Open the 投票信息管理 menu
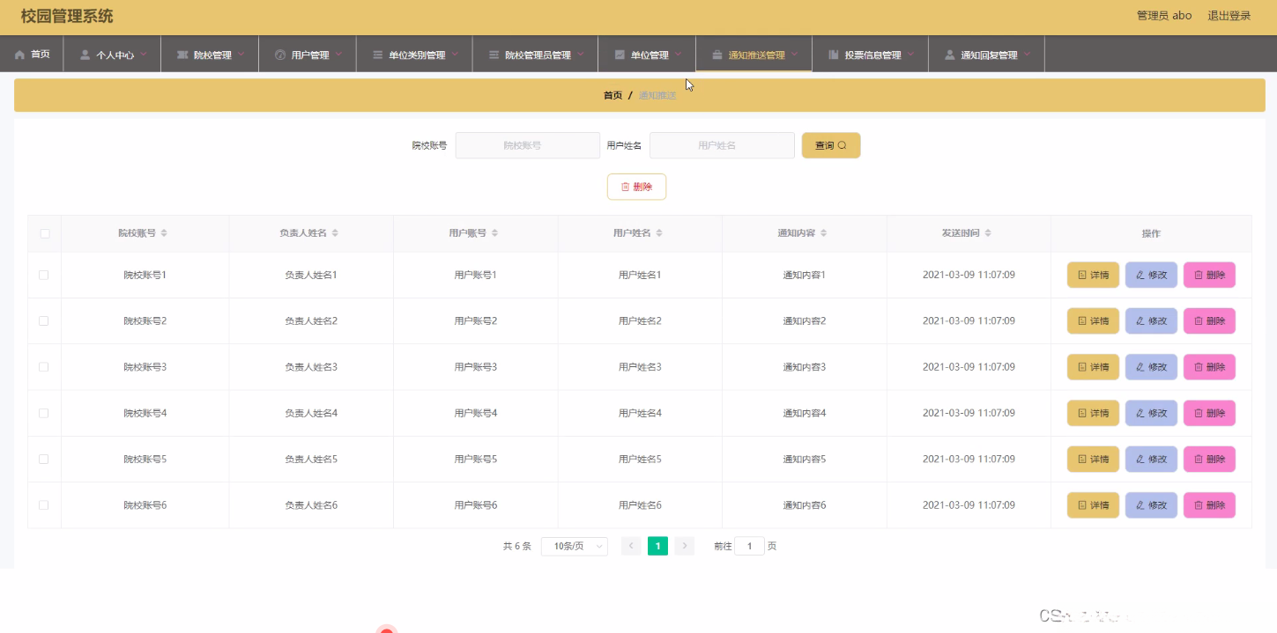The width and height of the screenshot is (1277, 633). pos(870,55)
